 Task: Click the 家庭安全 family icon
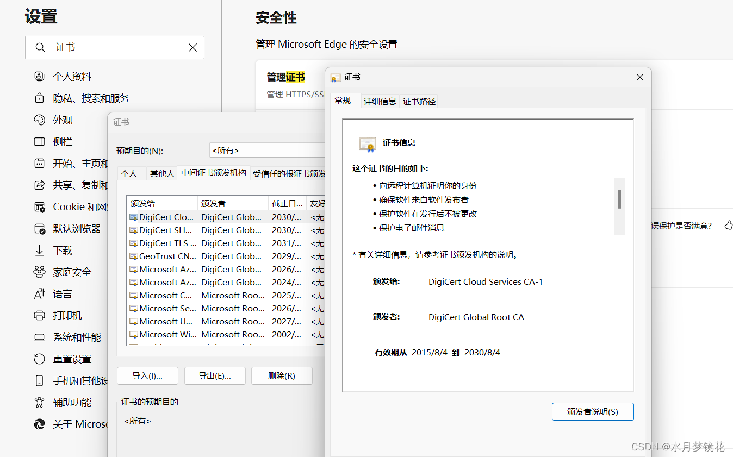[x=39, y=272]
